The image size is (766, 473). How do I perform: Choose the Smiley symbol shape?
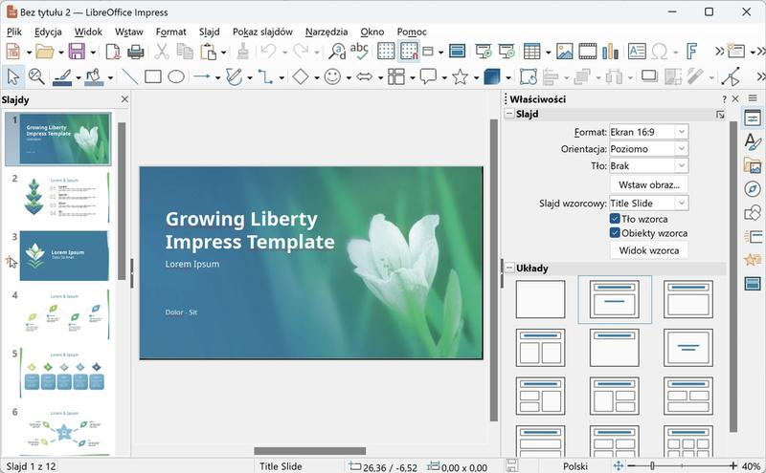click(x=332, y=76)
